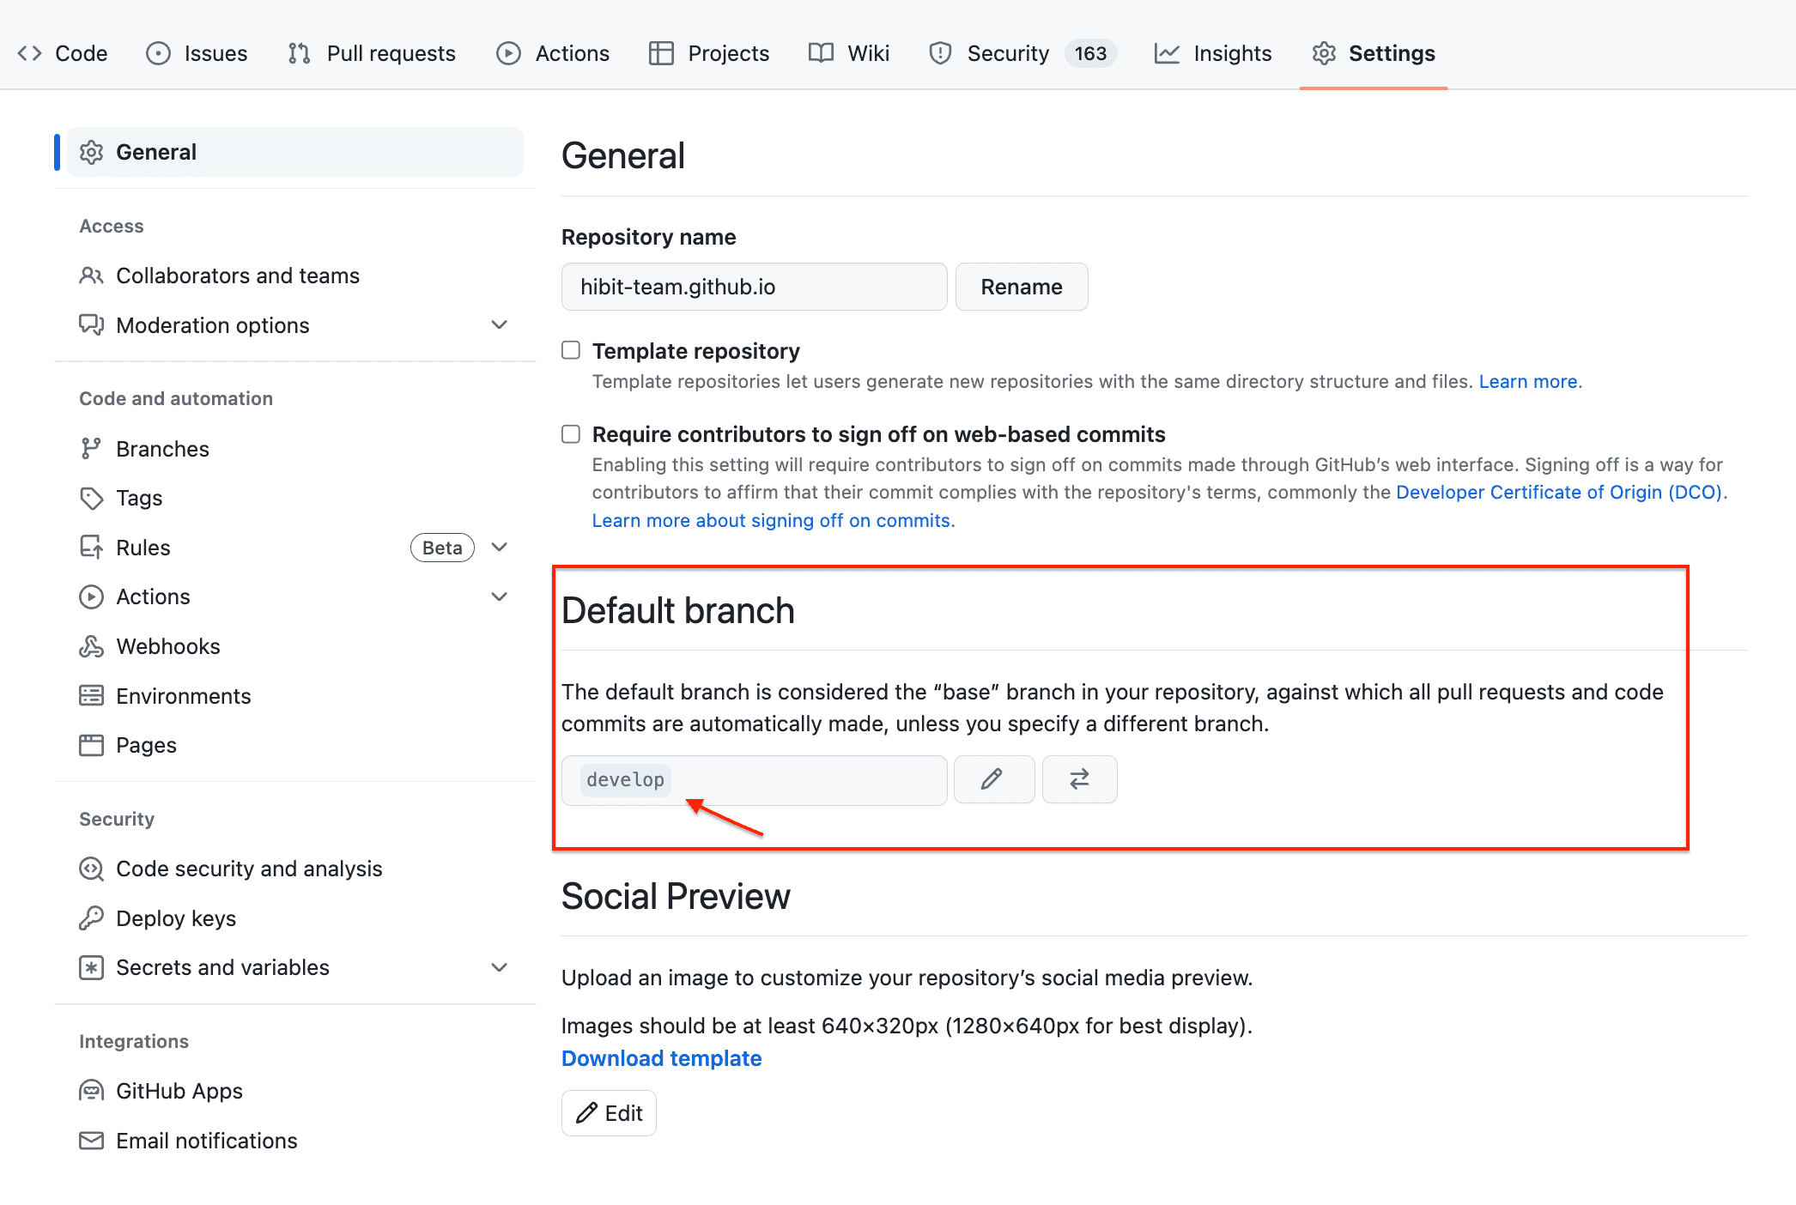Expand the Rules beta section chevron
This screenshot has width=1796, height=1205.
coord(499,547)
